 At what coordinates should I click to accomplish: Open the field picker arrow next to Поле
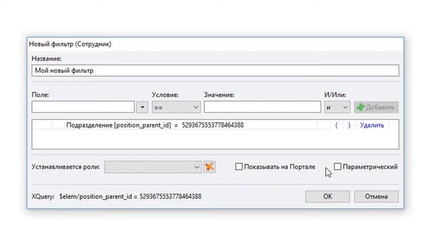click(142, 107)
